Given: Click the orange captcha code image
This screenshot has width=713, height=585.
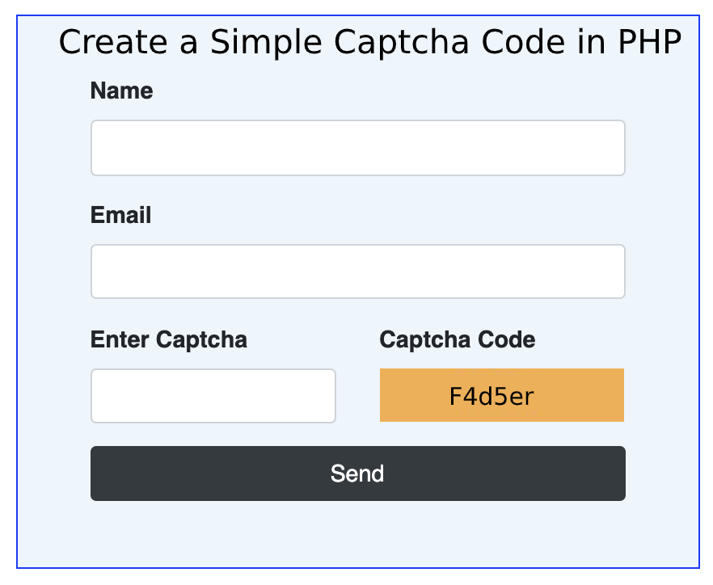Looking at the screenshot, I should point(501,395).
